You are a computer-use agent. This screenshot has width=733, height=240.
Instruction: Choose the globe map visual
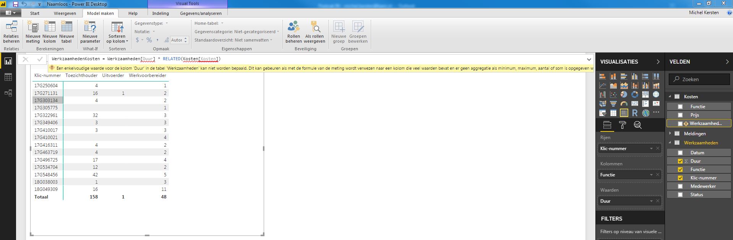(x=656, y=94)
